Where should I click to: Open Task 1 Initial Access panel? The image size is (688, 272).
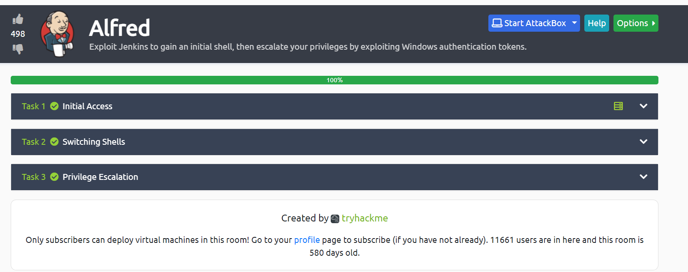(x=643, y=106)
